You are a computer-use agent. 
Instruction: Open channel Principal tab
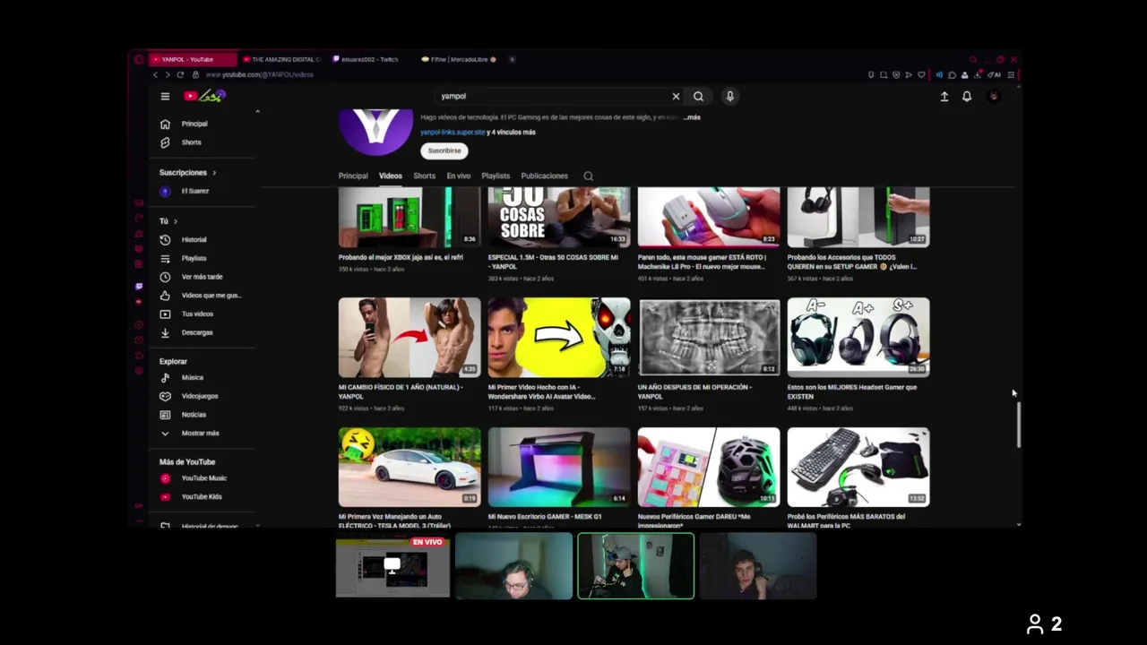pos(353,176)
